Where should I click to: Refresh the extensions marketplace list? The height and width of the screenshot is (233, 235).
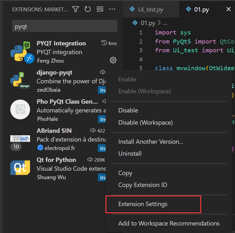coord(88,9)
